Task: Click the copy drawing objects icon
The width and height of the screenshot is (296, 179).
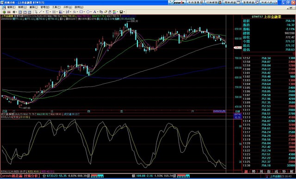Action: tap(101, 12)
